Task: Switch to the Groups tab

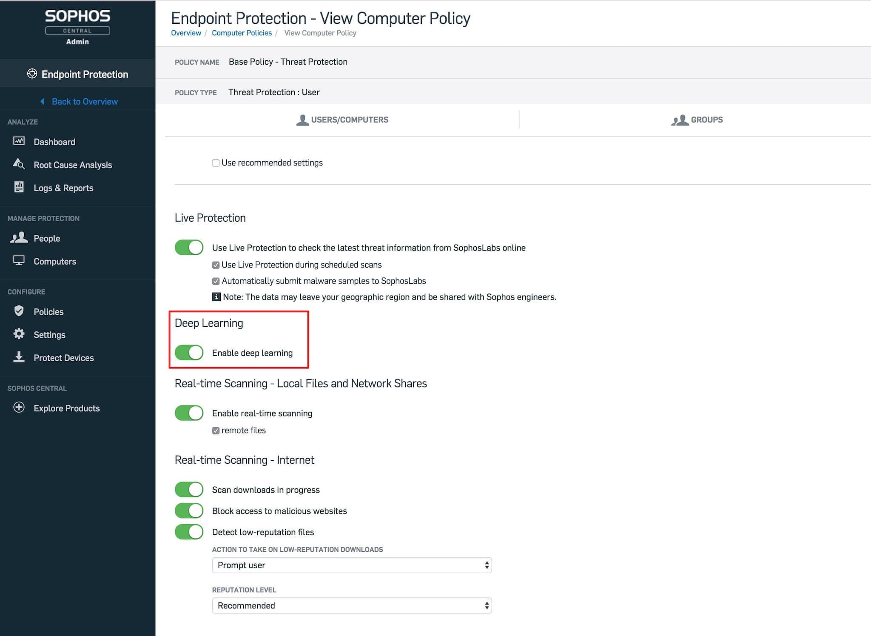Action: click(697, 120)
